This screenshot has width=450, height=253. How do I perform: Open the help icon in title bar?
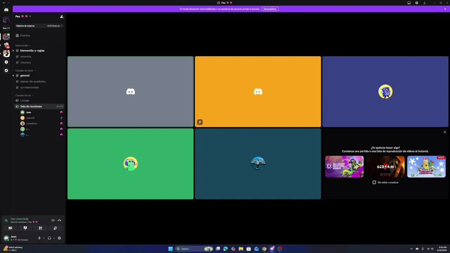point(417,3)
